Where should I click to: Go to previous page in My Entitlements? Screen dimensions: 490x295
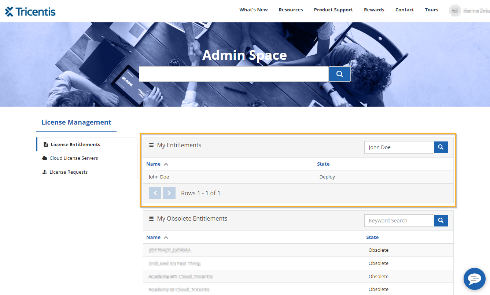click(155, 193)
